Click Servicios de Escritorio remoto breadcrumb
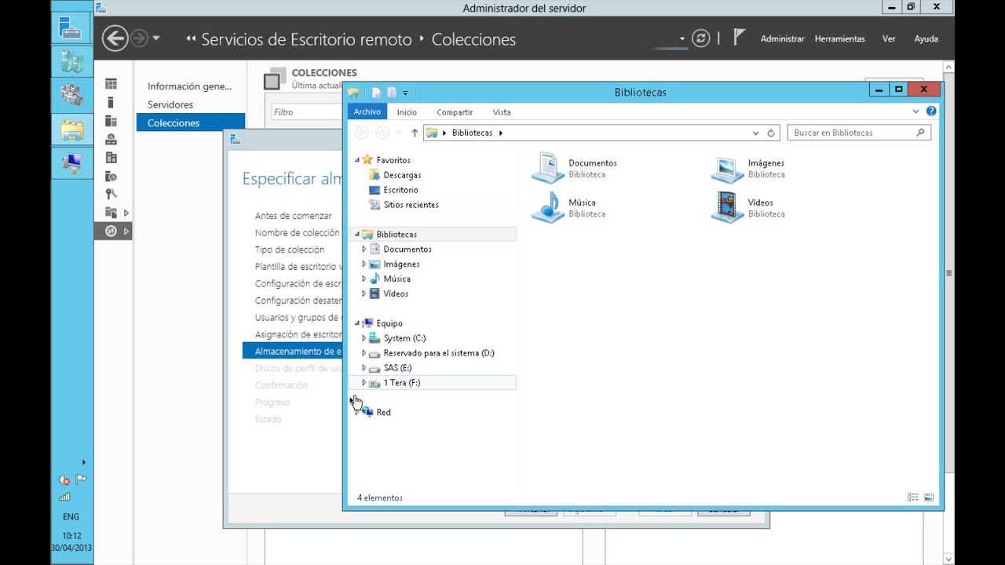 click(x=306, y=39)
